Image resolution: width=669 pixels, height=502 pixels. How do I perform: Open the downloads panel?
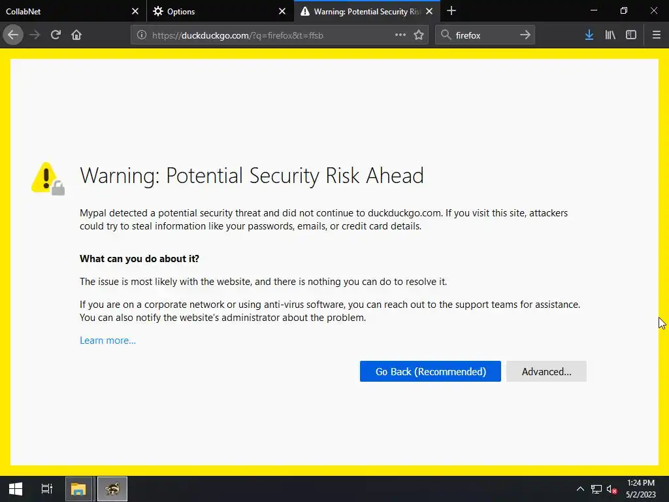(x=589, y=35)
